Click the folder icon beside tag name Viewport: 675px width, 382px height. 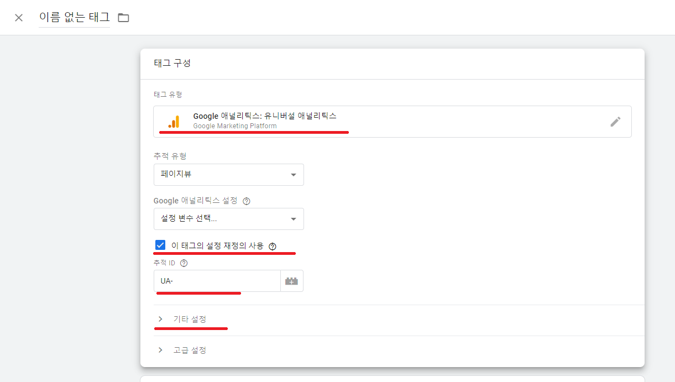click(x=123, y=18)
